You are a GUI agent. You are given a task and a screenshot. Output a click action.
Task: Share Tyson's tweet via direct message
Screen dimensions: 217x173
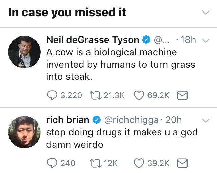pyautogui.click(x=183, y=95)
